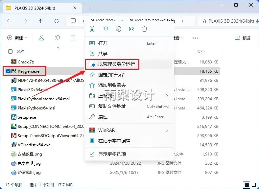Select 添加到收藏夹
This screenshot has height=189, width=259.
(x=129, y=85)
